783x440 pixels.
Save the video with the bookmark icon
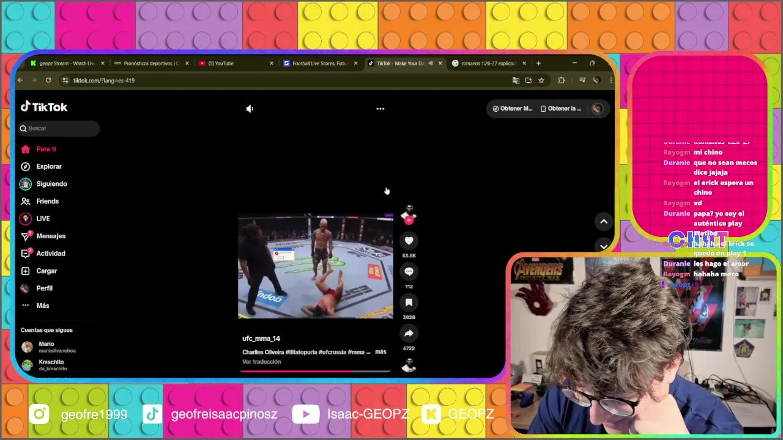(x=409, y=302)
